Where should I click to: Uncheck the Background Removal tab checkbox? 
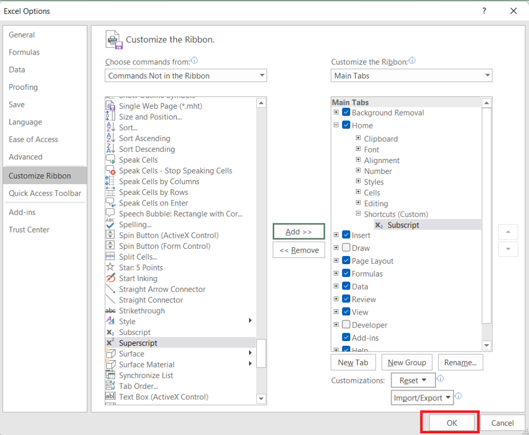(x=346, y=112)
